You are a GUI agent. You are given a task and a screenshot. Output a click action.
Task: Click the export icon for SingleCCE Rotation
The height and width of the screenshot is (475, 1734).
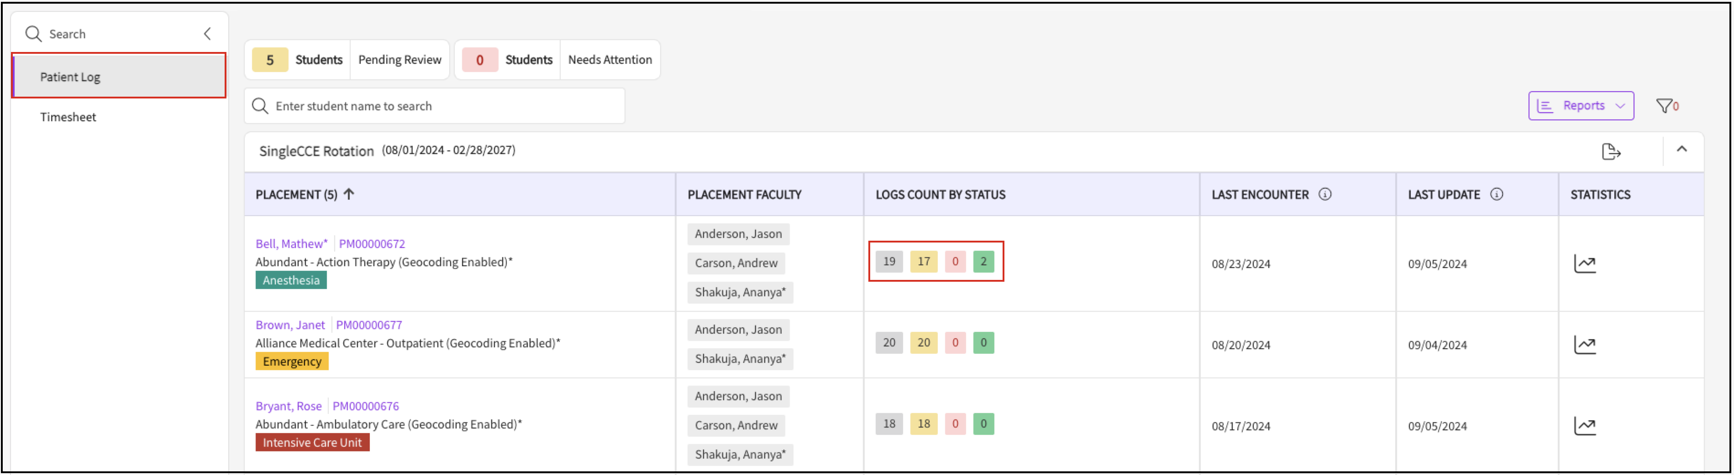[x=1610, y=152]
